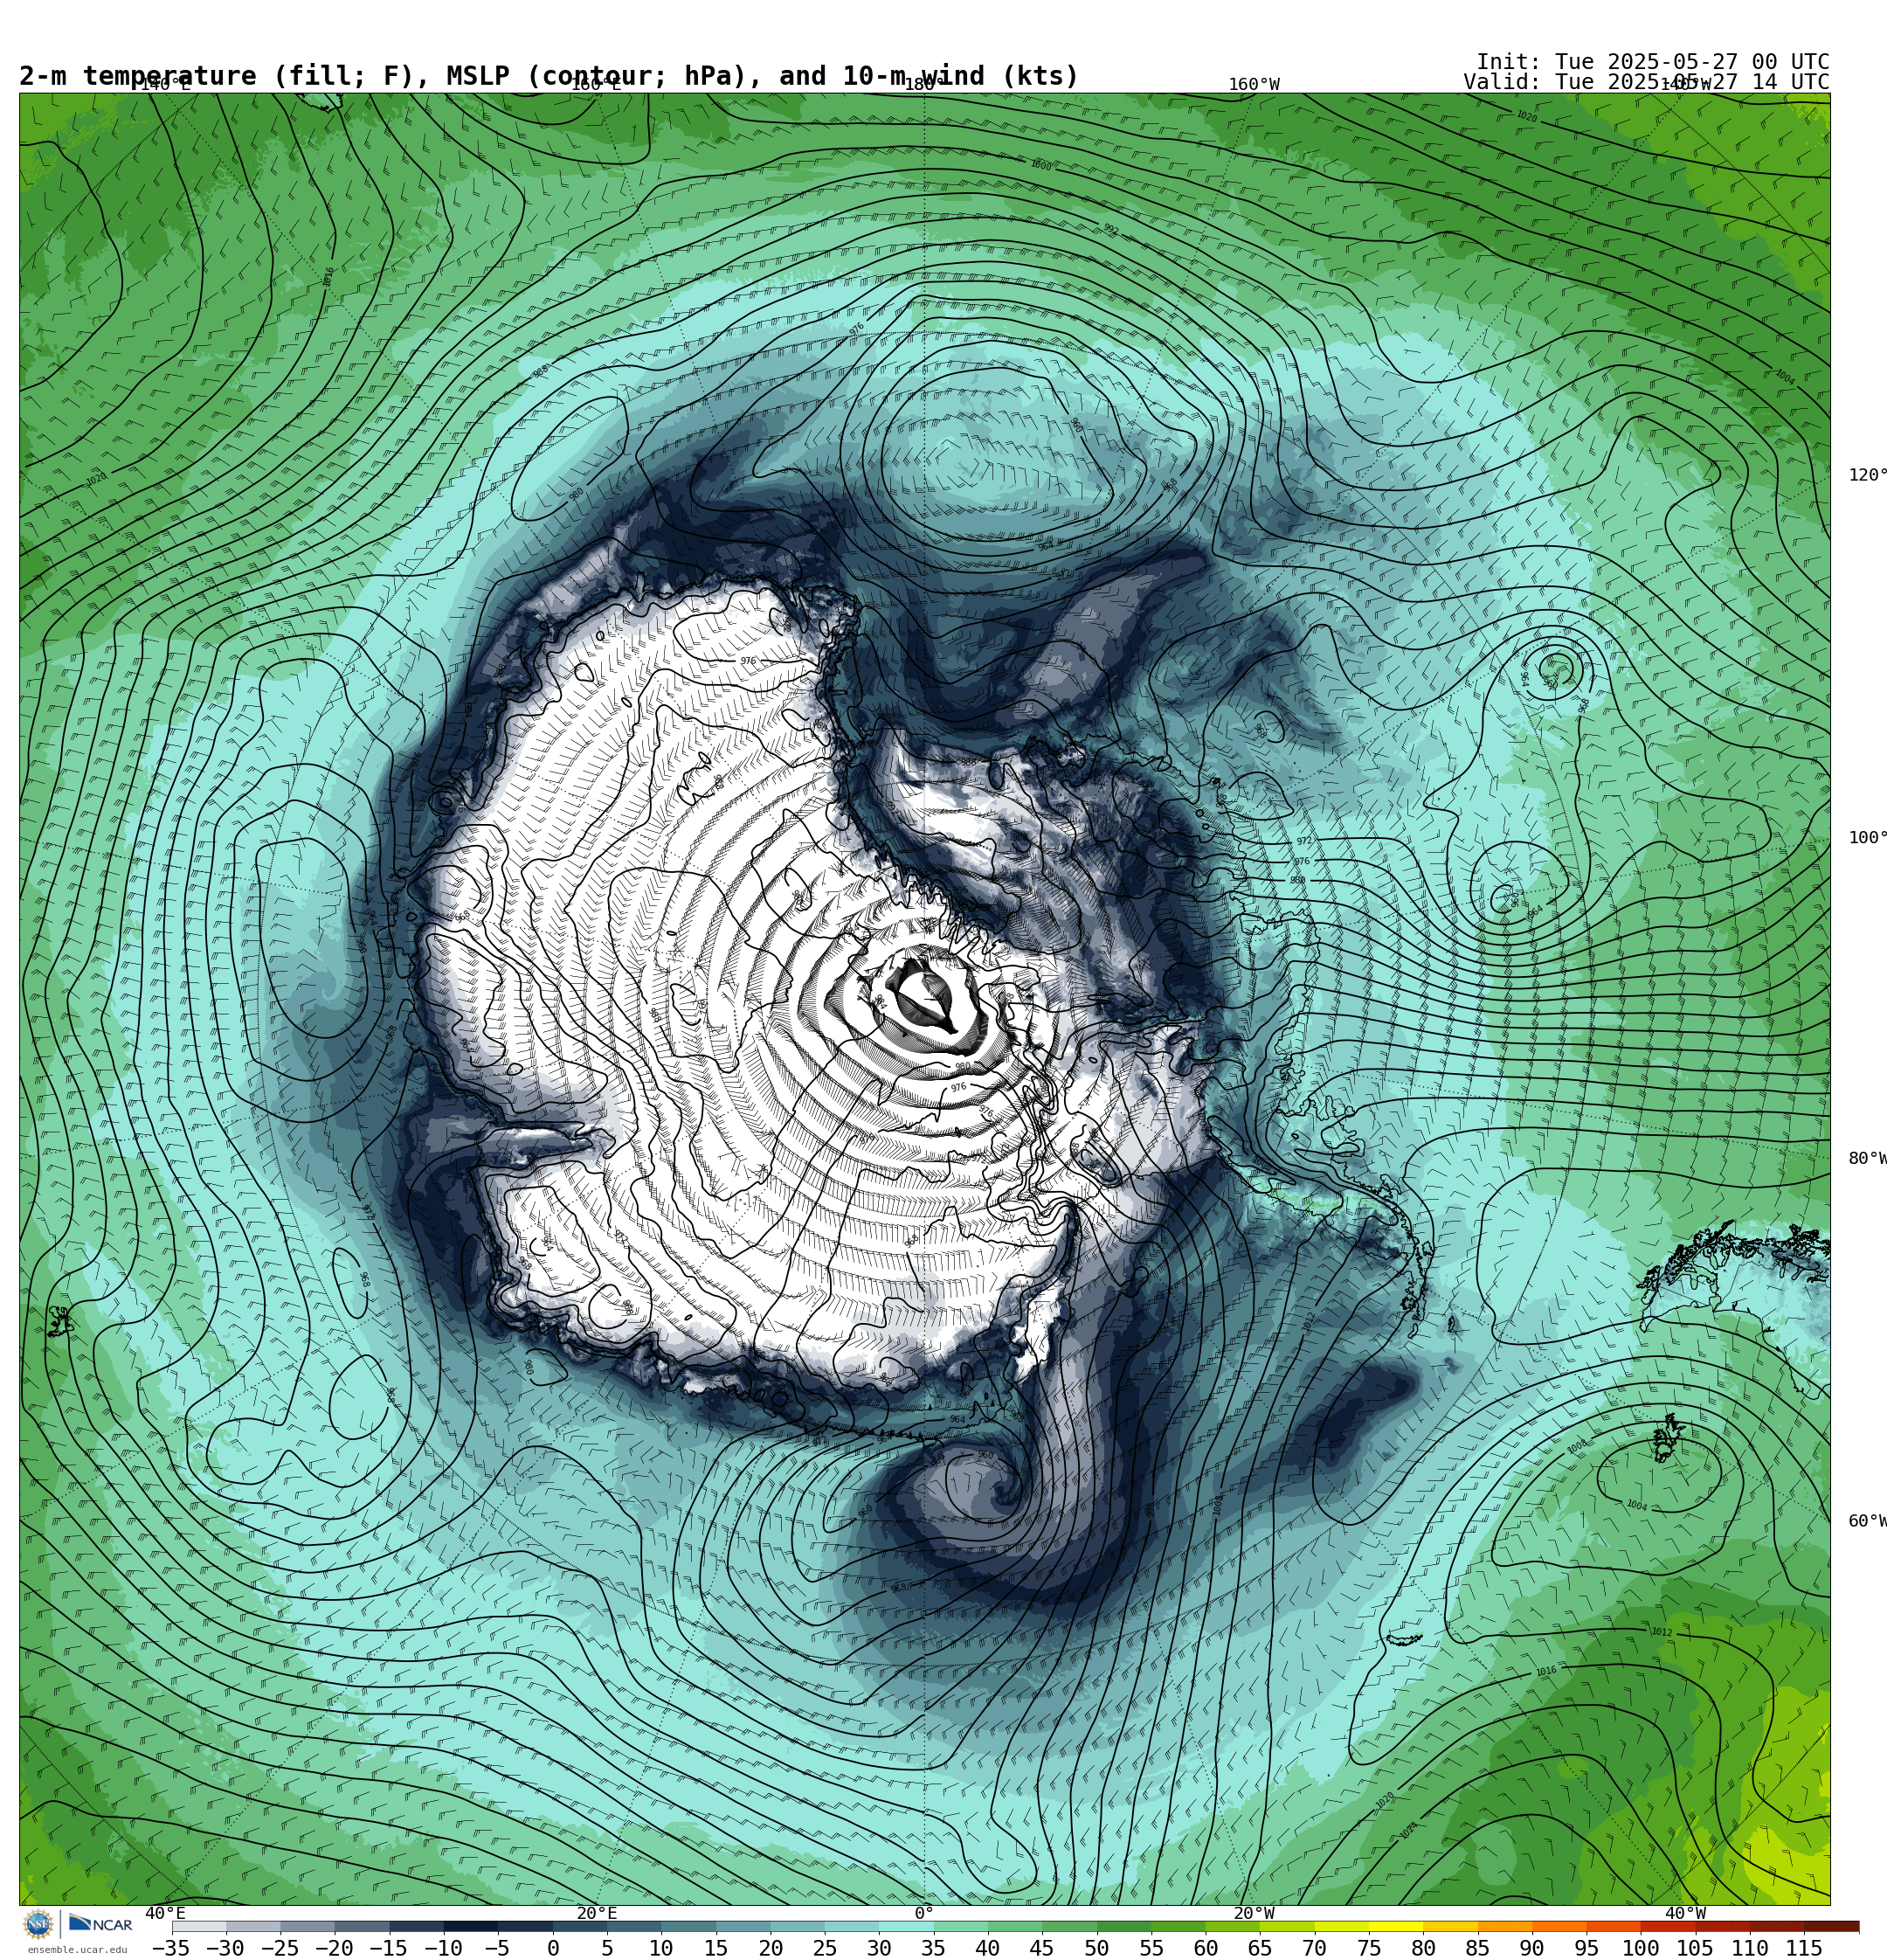Click the 115 tick label on the color bar
Image resolution: width=1887 pixels, height=1960 pixels.
pos(1804,1948)
